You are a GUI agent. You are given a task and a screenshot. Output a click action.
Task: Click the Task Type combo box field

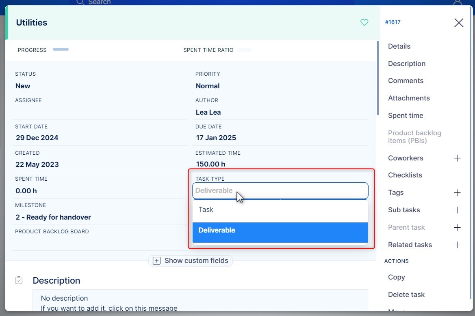tap(280, 190)
